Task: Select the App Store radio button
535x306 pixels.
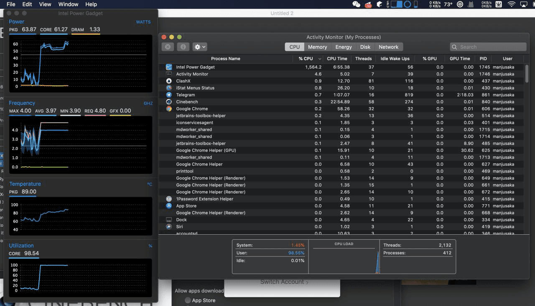Action: [x=188, y=300]
